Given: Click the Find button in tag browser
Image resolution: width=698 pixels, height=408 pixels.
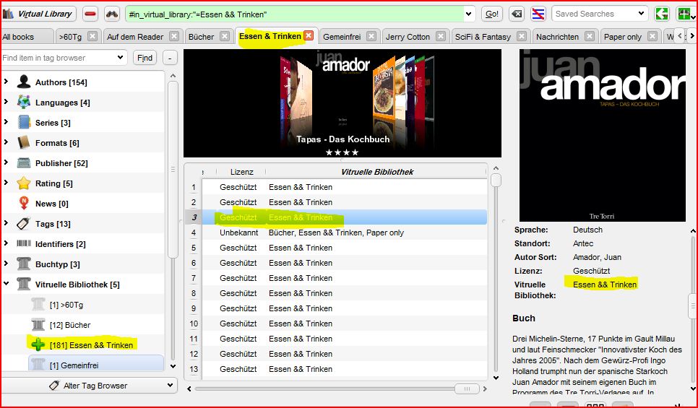Looking at the screenshot, I should [145, 57].
